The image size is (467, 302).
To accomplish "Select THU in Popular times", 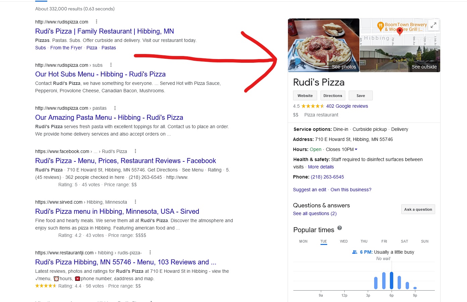I will pyautogui.click(x=364, y=241).
